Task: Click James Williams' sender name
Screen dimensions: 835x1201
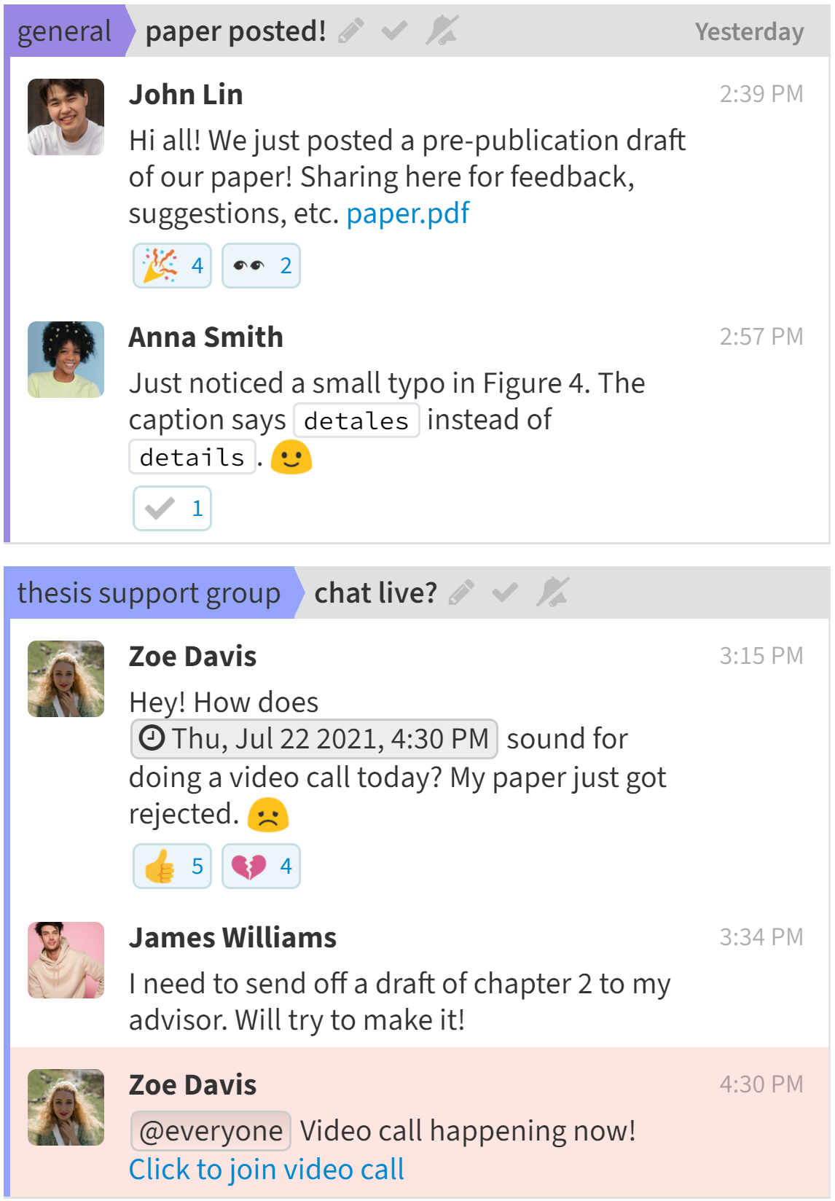Action: pos(232,938)
